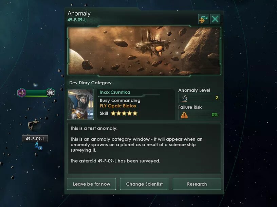Click the 0% failure risk value
277x207 pixels.
tap(215, 115)
